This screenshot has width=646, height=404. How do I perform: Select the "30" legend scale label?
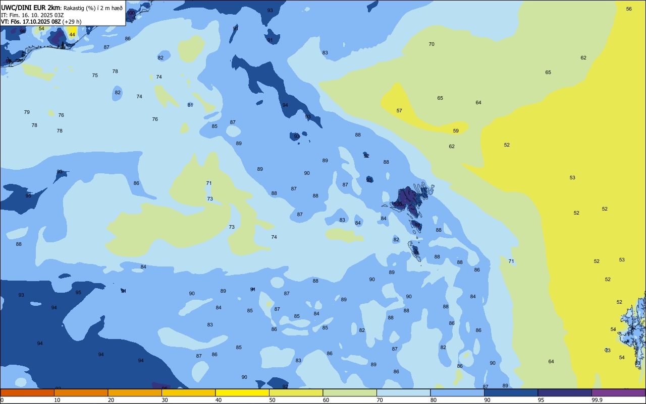(165, 400)
